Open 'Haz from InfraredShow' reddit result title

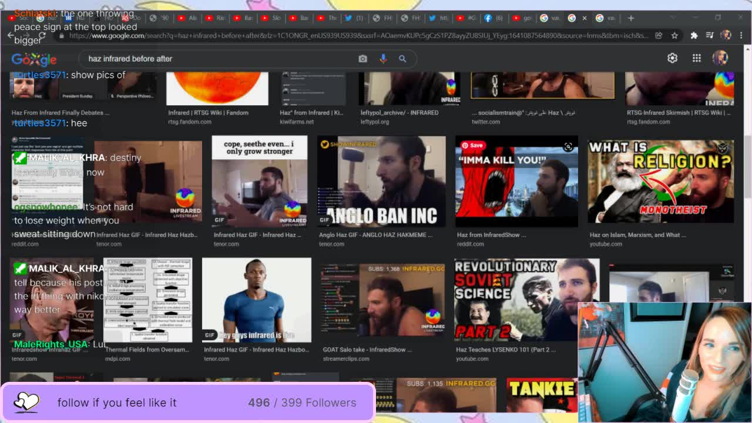click(491, 235)
